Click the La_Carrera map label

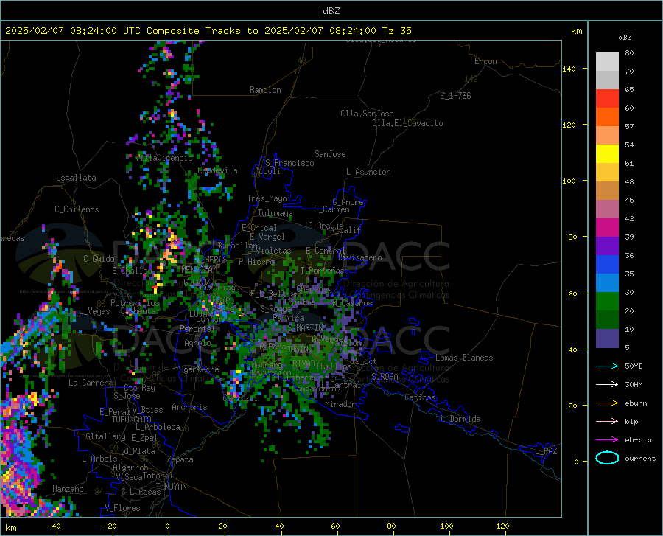point(91,383)
